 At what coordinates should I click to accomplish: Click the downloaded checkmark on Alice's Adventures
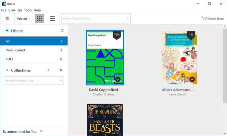click(x=192, y=79)
